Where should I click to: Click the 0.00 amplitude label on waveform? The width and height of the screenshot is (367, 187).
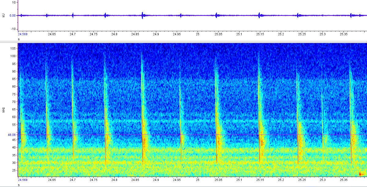point(13,15)
